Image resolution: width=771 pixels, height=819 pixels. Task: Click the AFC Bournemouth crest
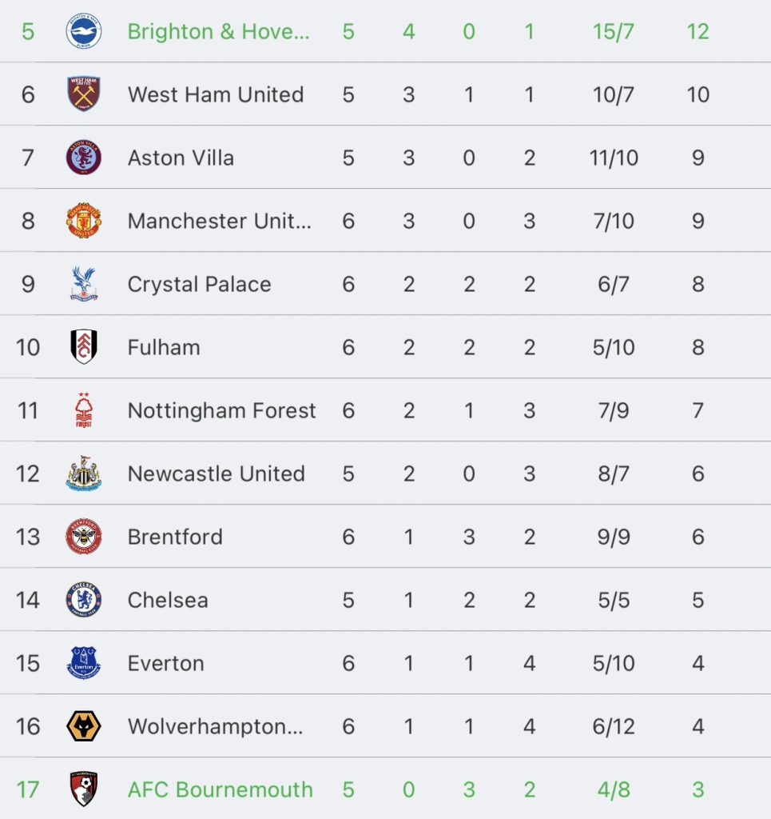click(x=84, y=789)
